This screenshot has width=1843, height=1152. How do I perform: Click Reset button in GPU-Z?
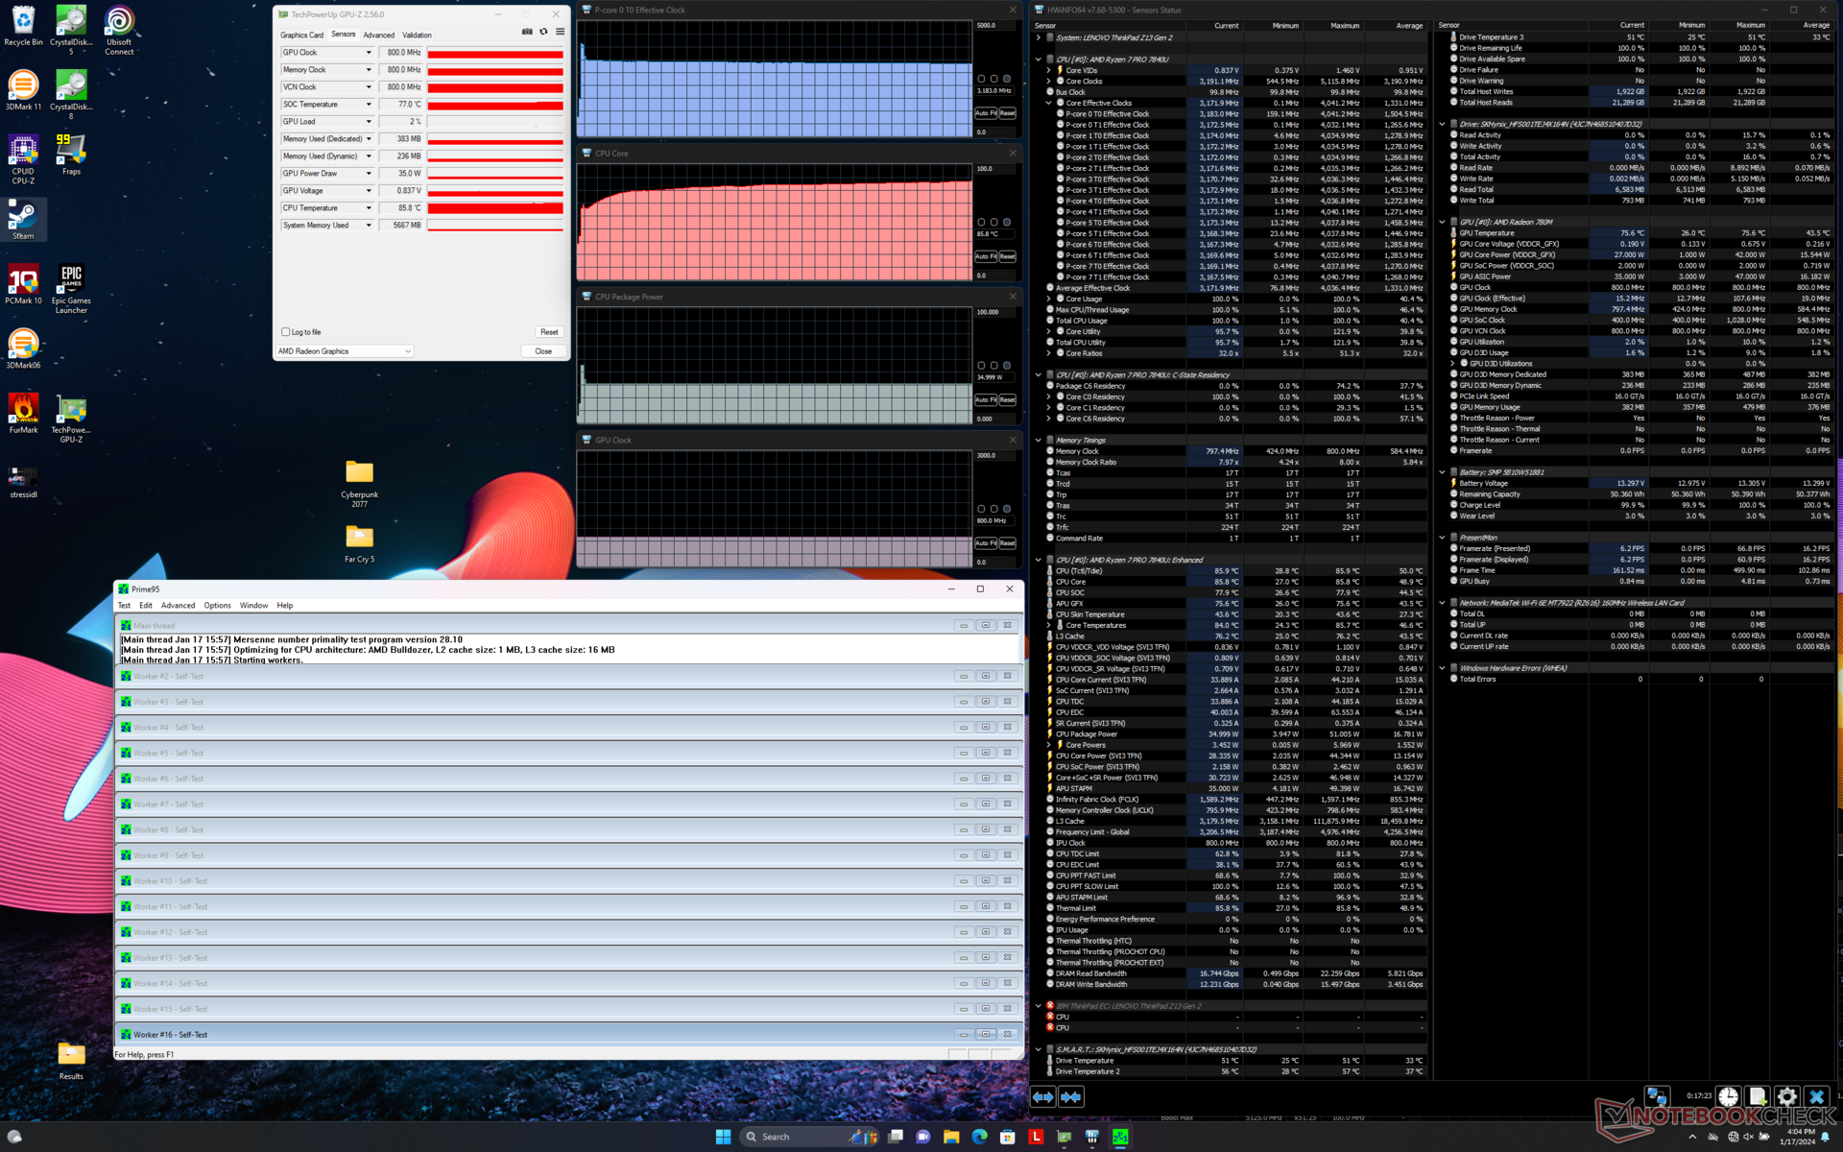(549, 332)
